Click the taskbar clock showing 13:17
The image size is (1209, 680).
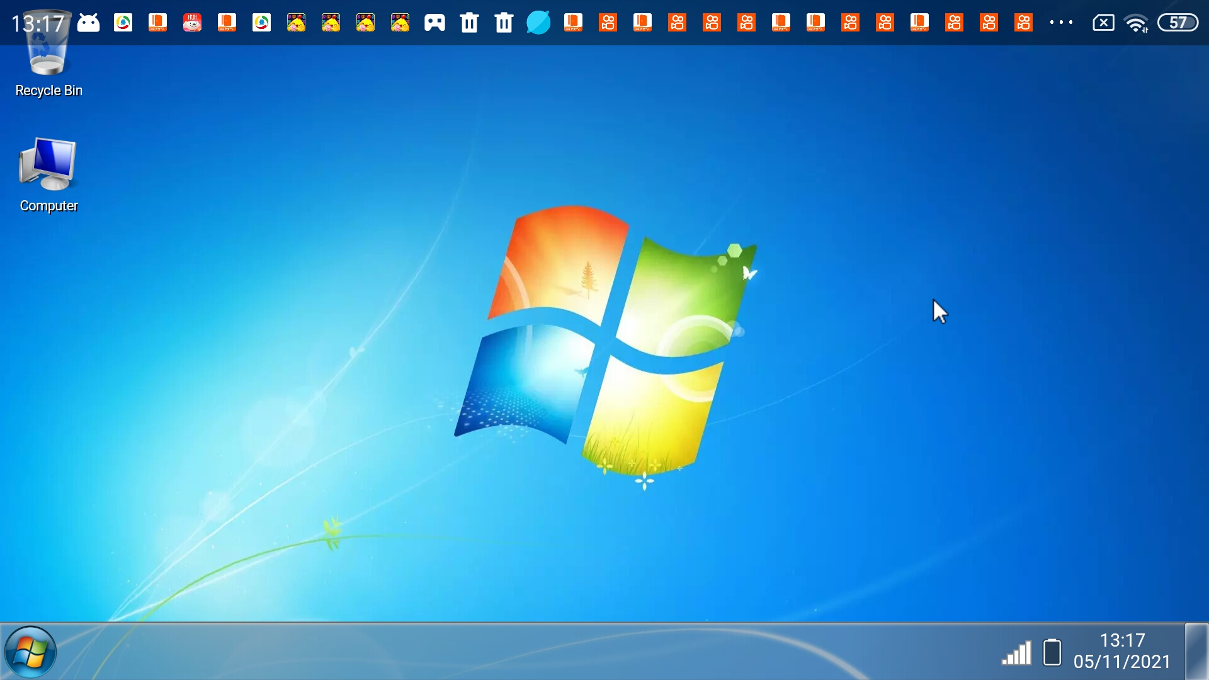click(x=1122, y=640)
